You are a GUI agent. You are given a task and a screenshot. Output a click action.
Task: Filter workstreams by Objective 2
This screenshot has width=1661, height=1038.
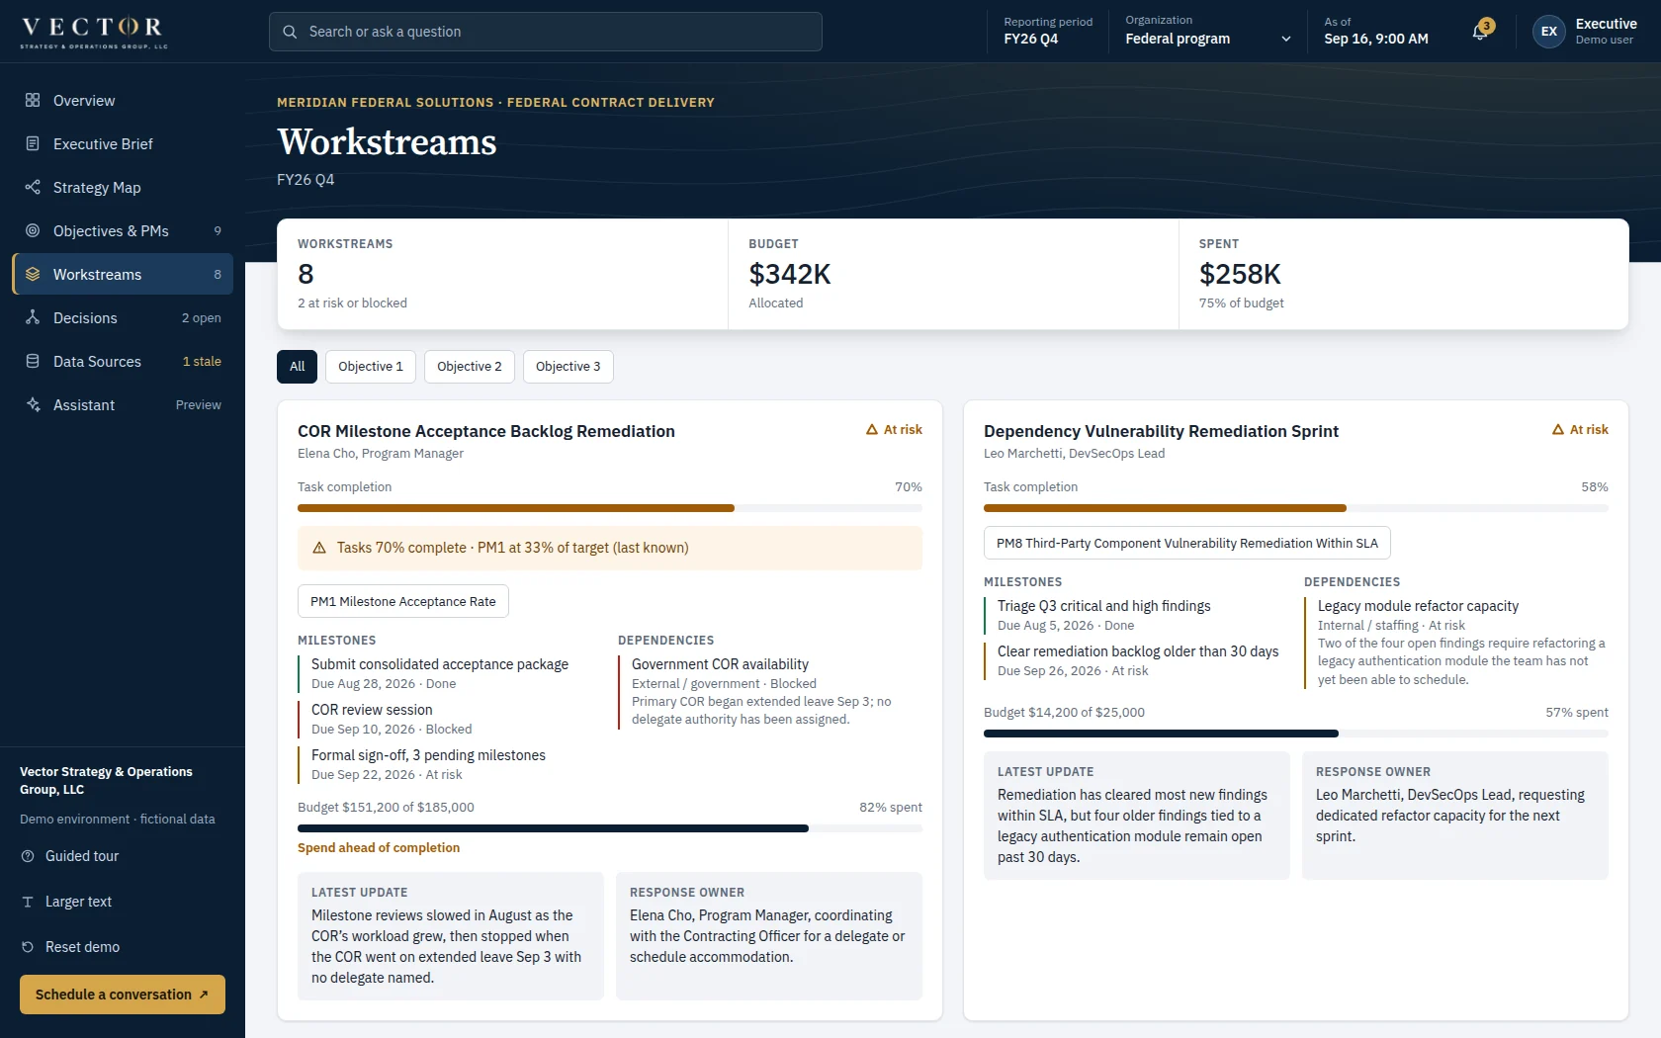tap(470, 367)
